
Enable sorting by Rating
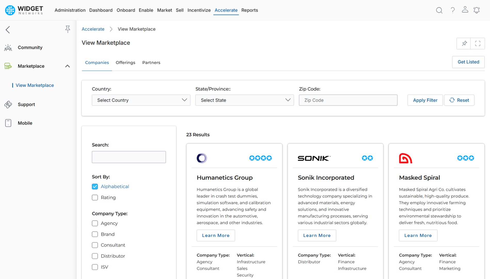(95, 197)
